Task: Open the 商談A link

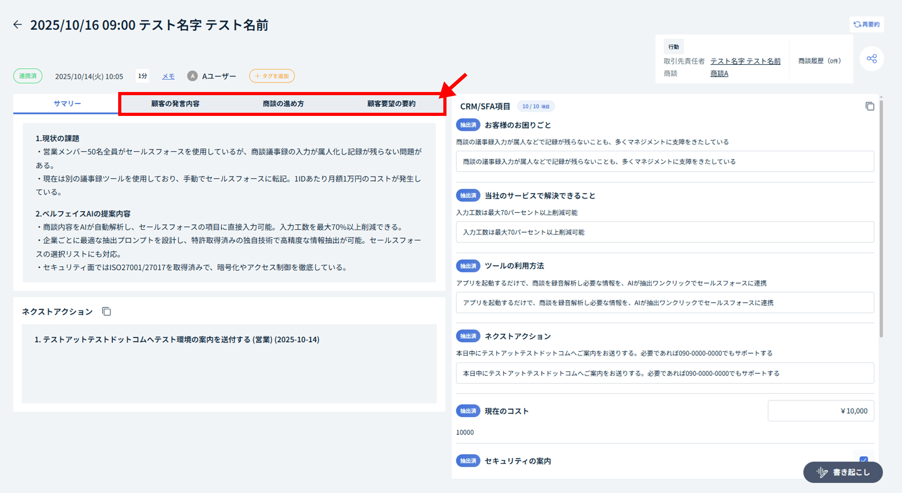Action: [719, 74]
